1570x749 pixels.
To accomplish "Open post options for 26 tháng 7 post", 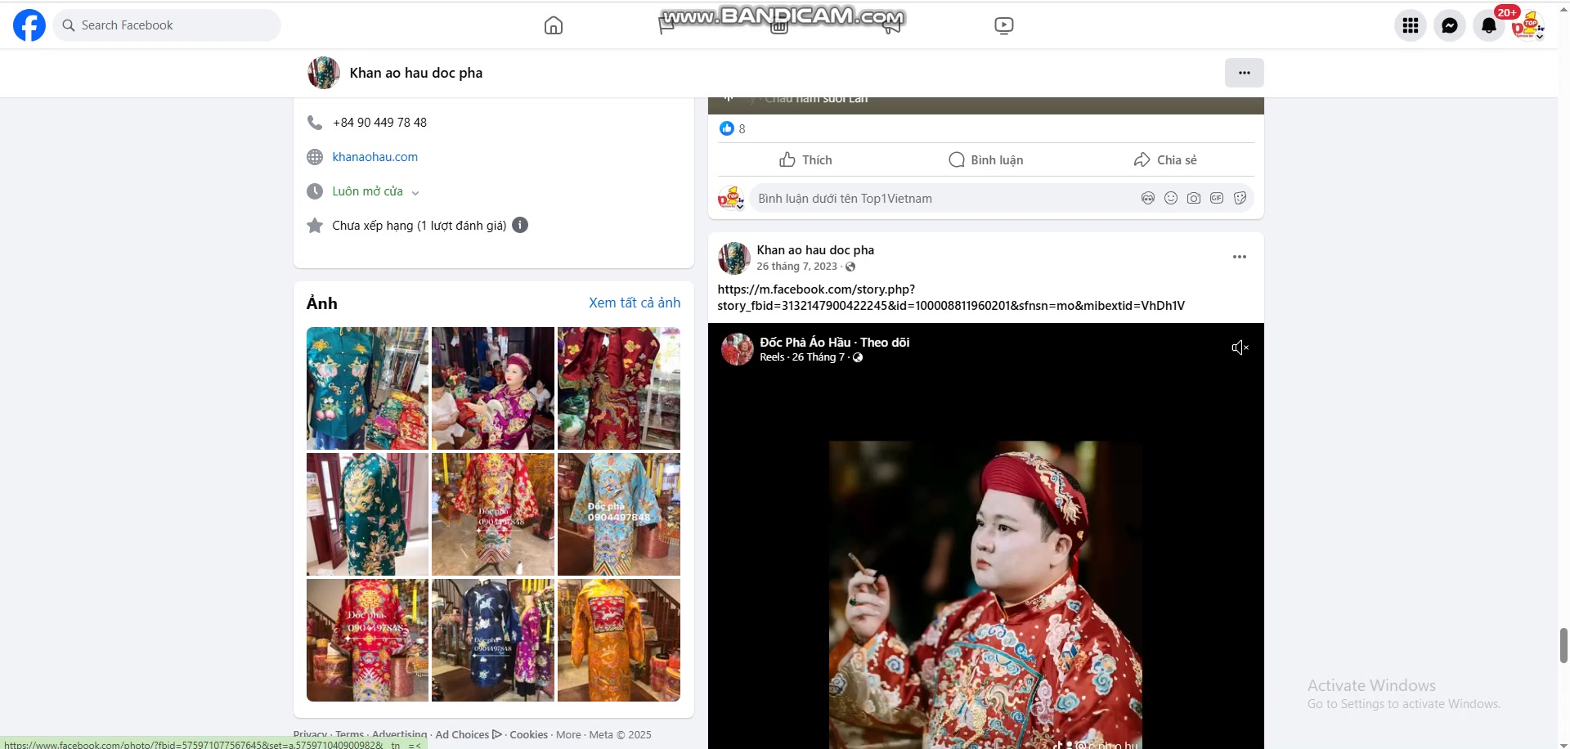I will coord(1239,257).
